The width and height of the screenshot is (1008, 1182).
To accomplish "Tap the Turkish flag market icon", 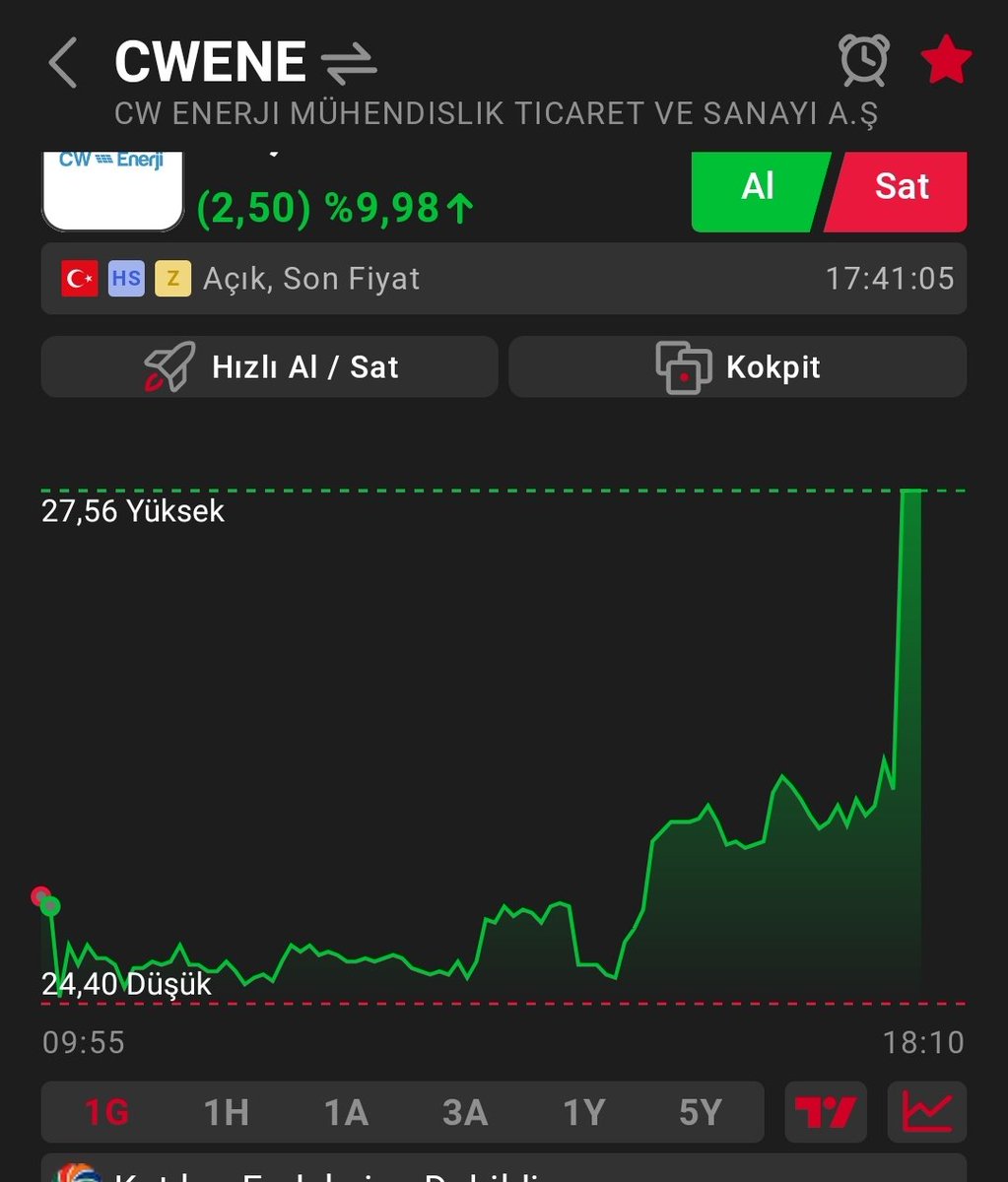I will point(79,279).
